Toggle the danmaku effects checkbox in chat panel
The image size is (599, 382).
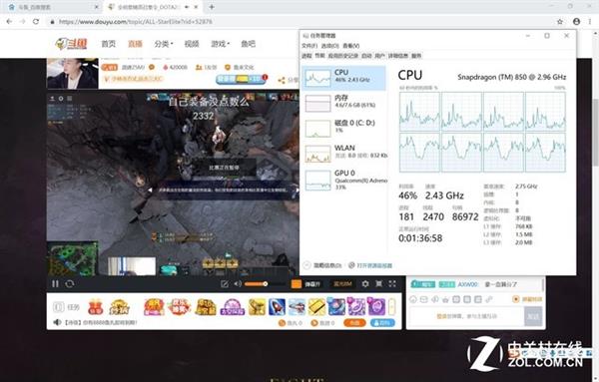click(516, 299)
